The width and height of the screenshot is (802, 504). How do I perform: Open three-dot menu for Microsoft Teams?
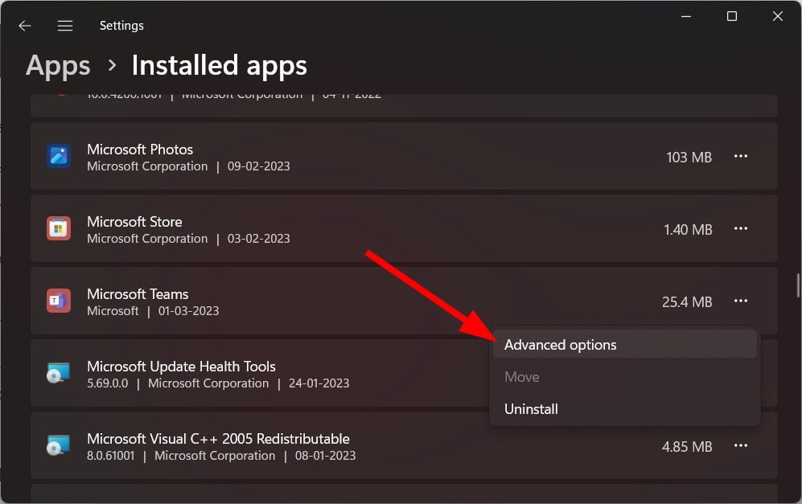741,301
